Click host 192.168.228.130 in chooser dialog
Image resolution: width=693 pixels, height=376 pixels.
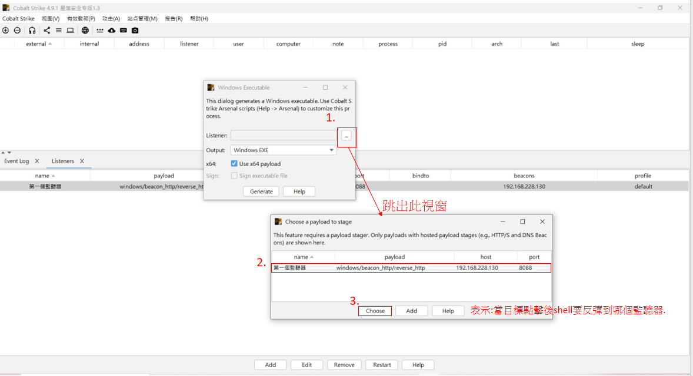click(x=477, y=268)
